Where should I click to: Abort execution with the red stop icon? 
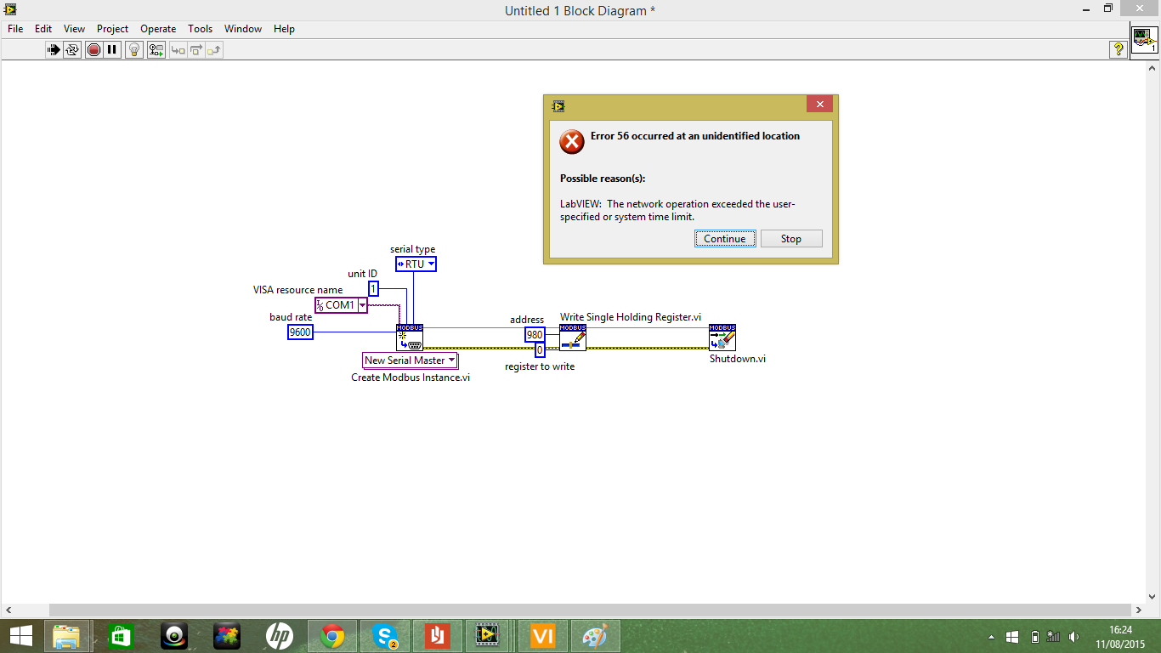tap(93, 50)
